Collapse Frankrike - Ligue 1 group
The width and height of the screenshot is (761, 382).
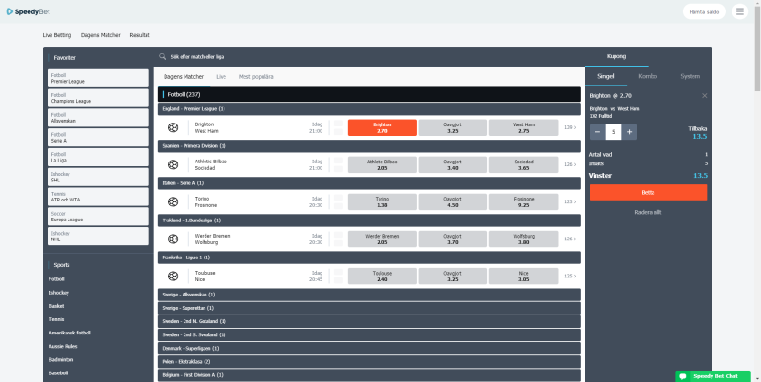369,258
